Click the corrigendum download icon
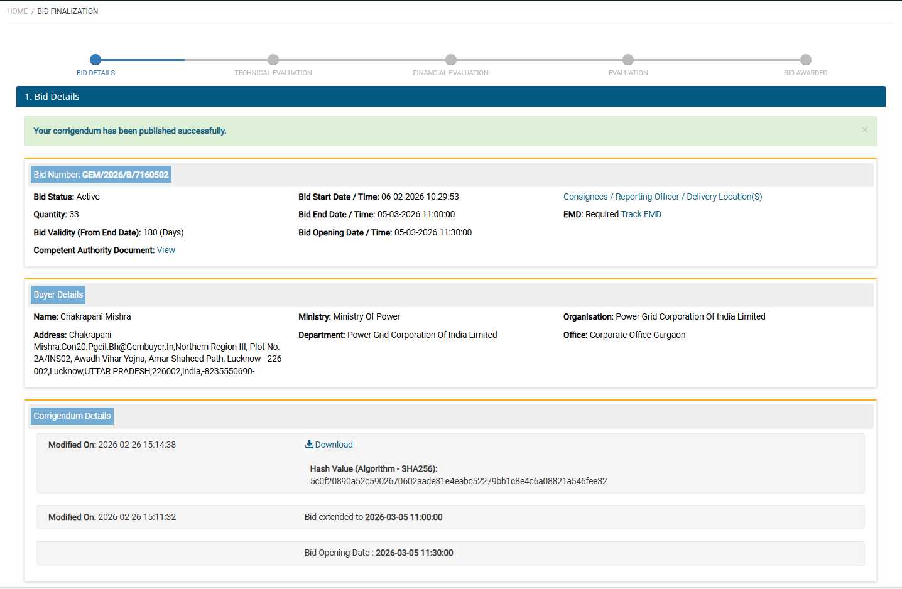This screenshot has width=902, height=589. click(309, 444)
